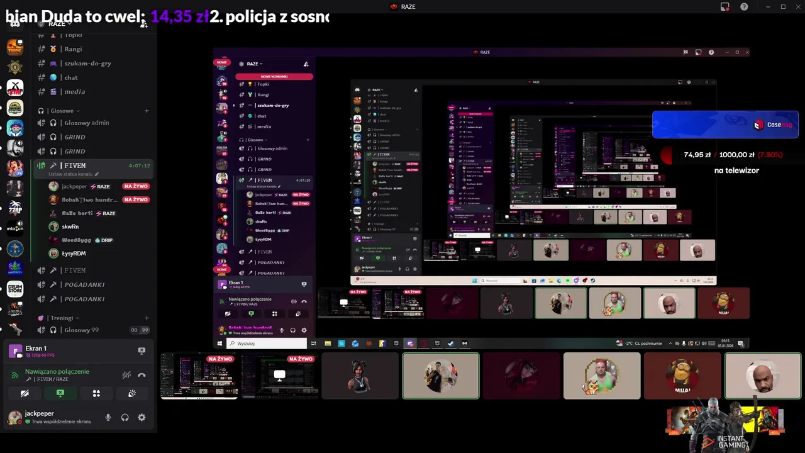Open the soundboard

(132, 393)
